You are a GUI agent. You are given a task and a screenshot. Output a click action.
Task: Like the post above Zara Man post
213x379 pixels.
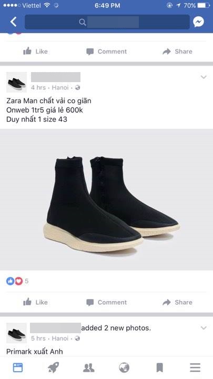point(36,51)
